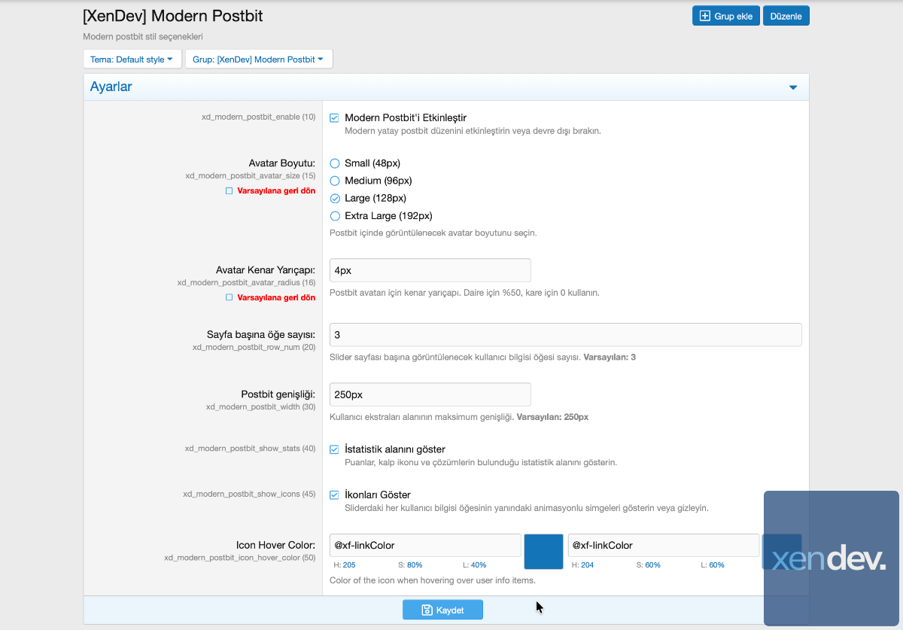Image resolution: width=903 pixels, height=630 pixels.
Task: Open the first Icon Hover Color swatch
Action: pos(543,552)
